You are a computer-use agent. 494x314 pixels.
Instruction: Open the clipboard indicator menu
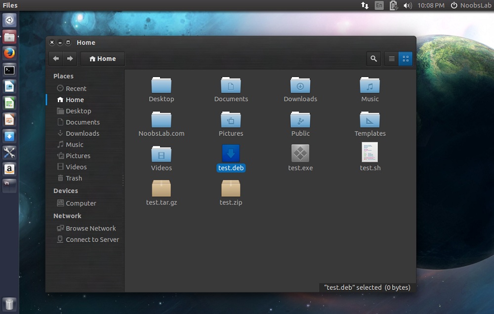tap(393, 5)
